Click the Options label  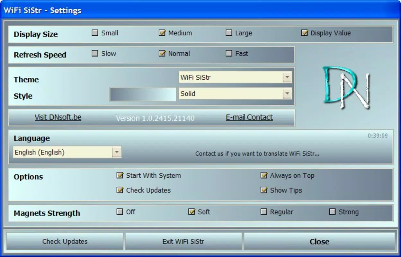coord(28,177)
